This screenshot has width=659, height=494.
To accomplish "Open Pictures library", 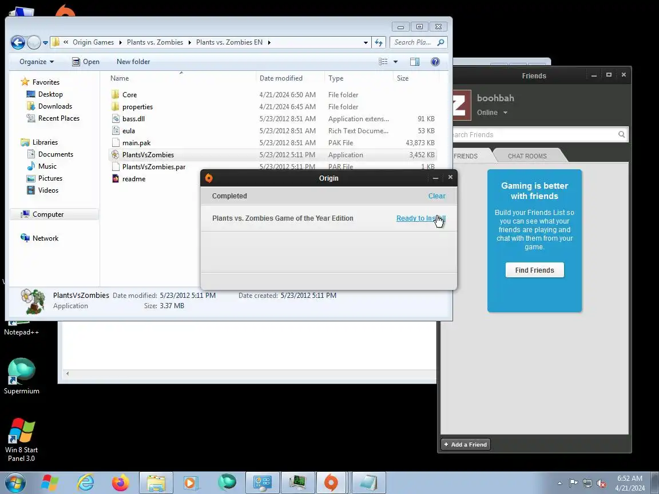I will pyautogui.click(x=50, y=178).
